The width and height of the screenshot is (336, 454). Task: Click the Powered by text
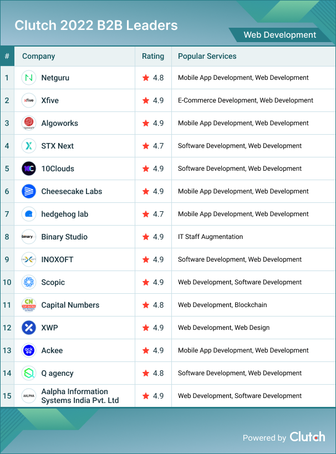[264, 438]
